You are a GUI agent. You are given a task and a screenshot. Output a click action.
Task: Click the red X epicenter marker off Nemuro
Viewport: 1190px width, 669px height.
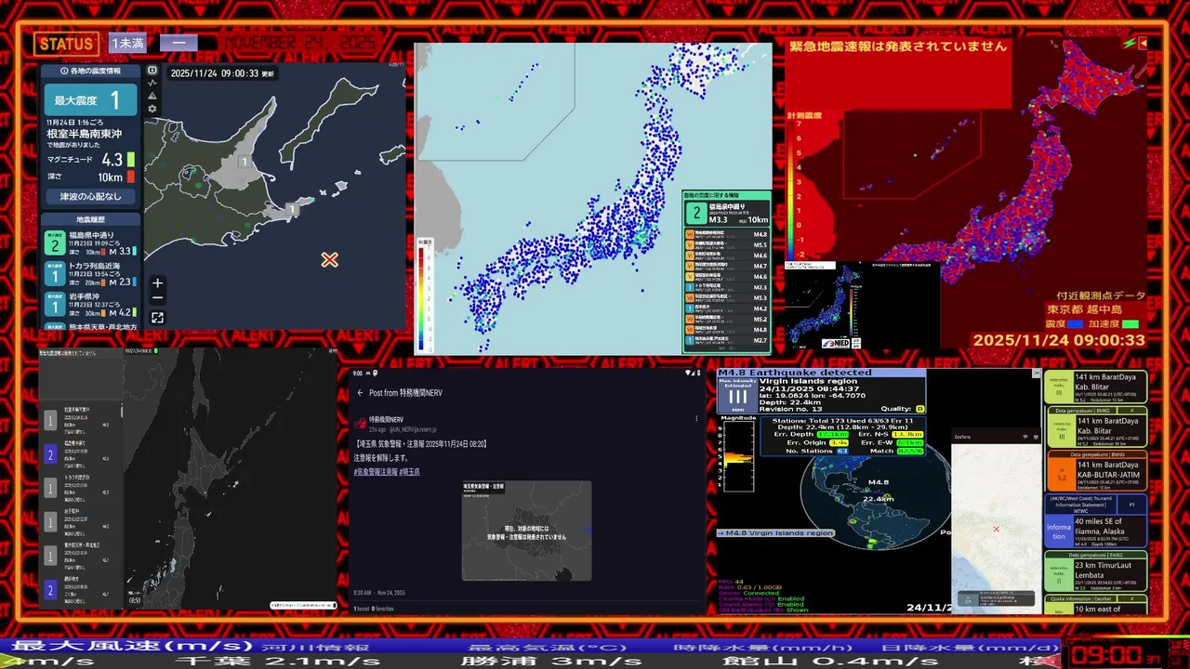point(329,260)
